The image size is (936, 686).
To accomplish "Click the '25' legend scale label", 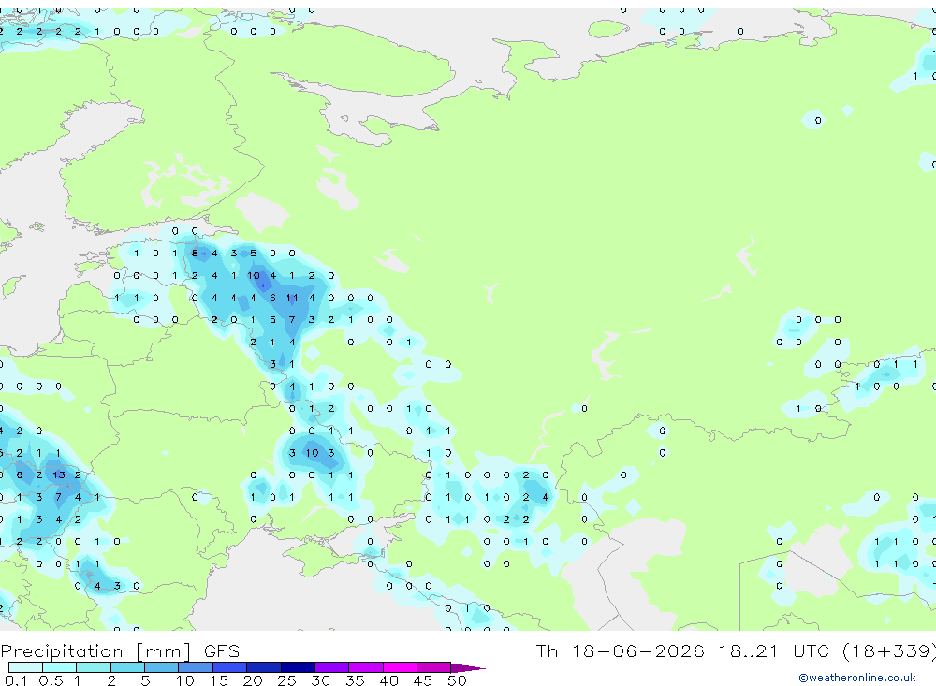I will 286,680.
